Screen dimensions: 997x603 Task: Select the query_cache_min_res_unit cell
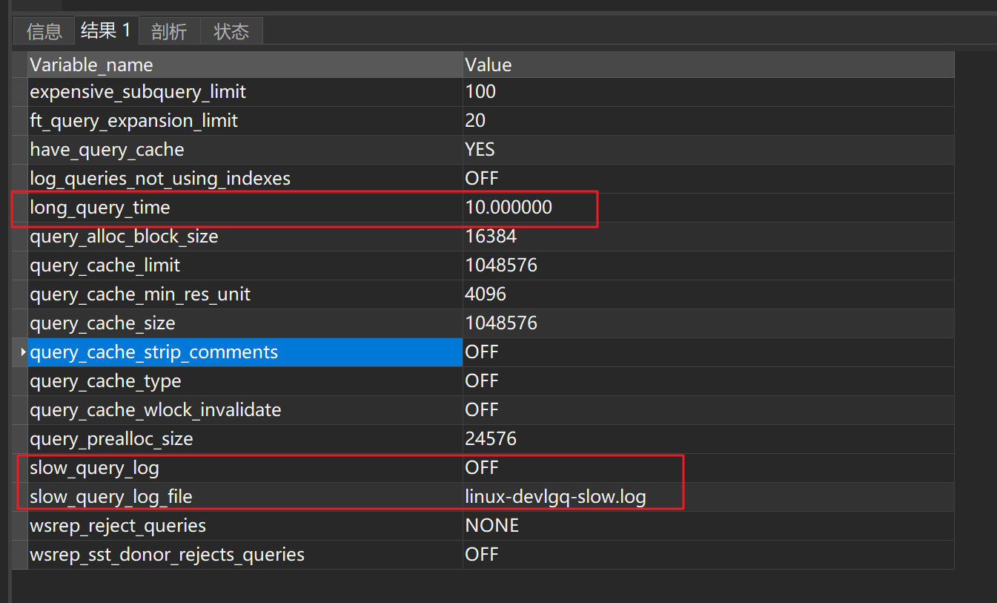(x=245, y=294)
